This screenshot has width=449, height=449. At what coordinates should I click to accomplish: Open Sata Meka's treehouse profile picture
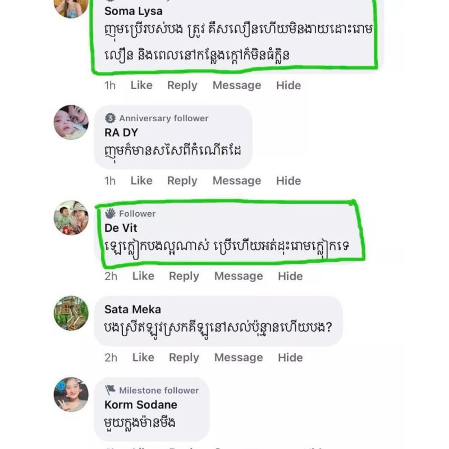71,313
